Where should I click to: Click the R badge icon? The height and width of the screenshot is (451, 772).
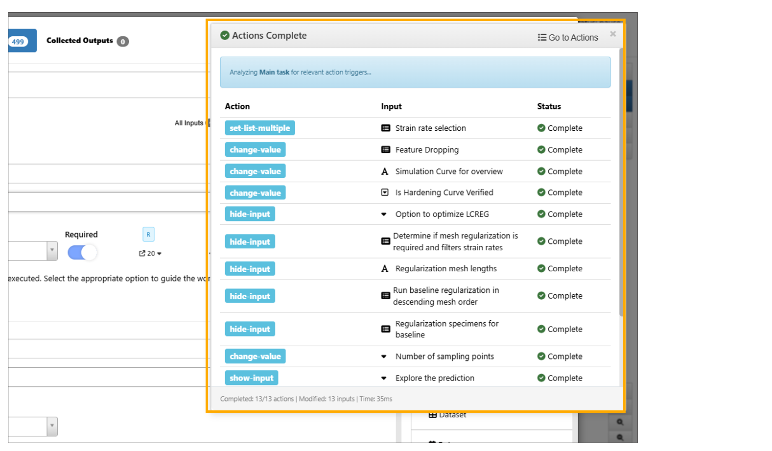click(x=148, y=235)
